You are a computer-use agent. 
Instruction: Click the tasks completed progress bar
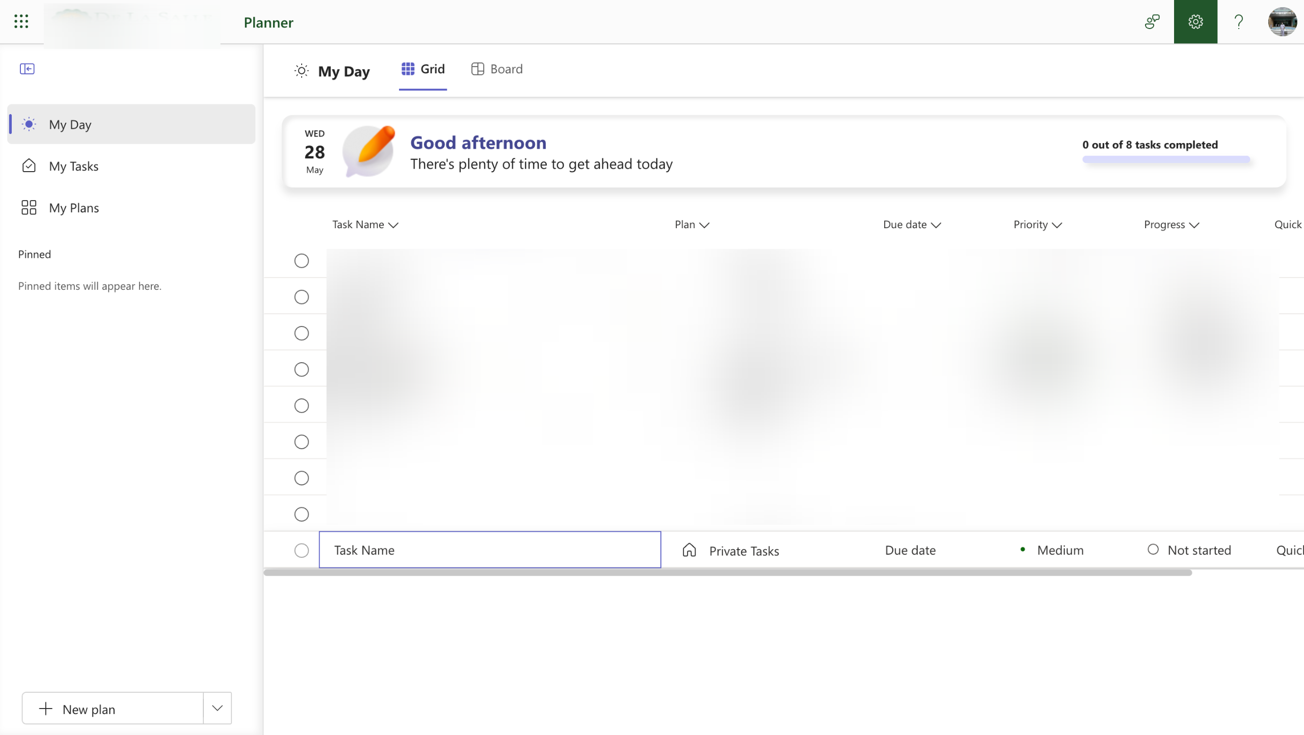pyautogui.click(x=1166, y=159)
